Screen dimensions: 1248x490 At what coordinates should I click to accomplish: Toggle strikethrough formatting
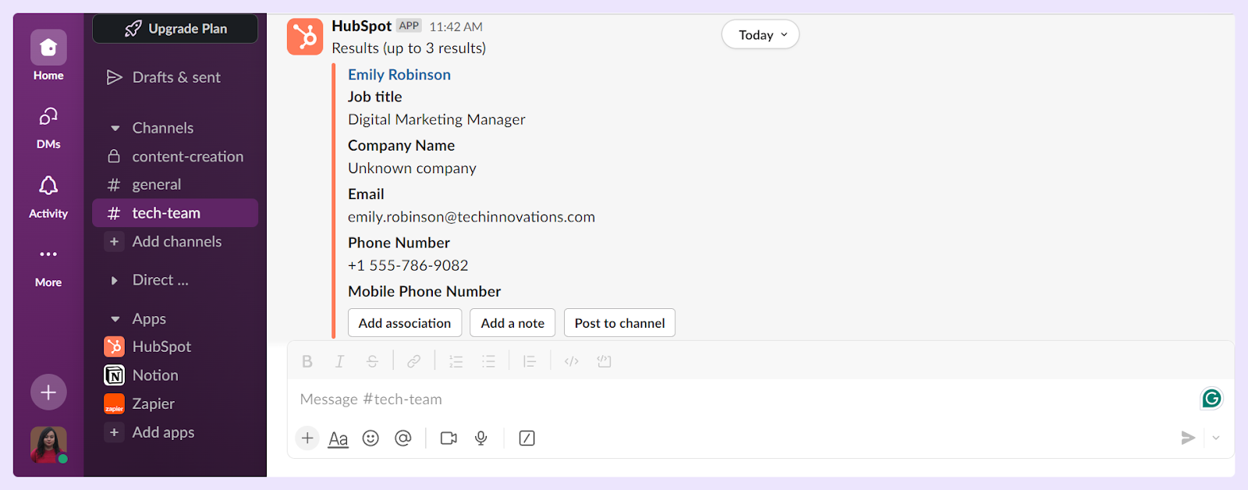372,361
